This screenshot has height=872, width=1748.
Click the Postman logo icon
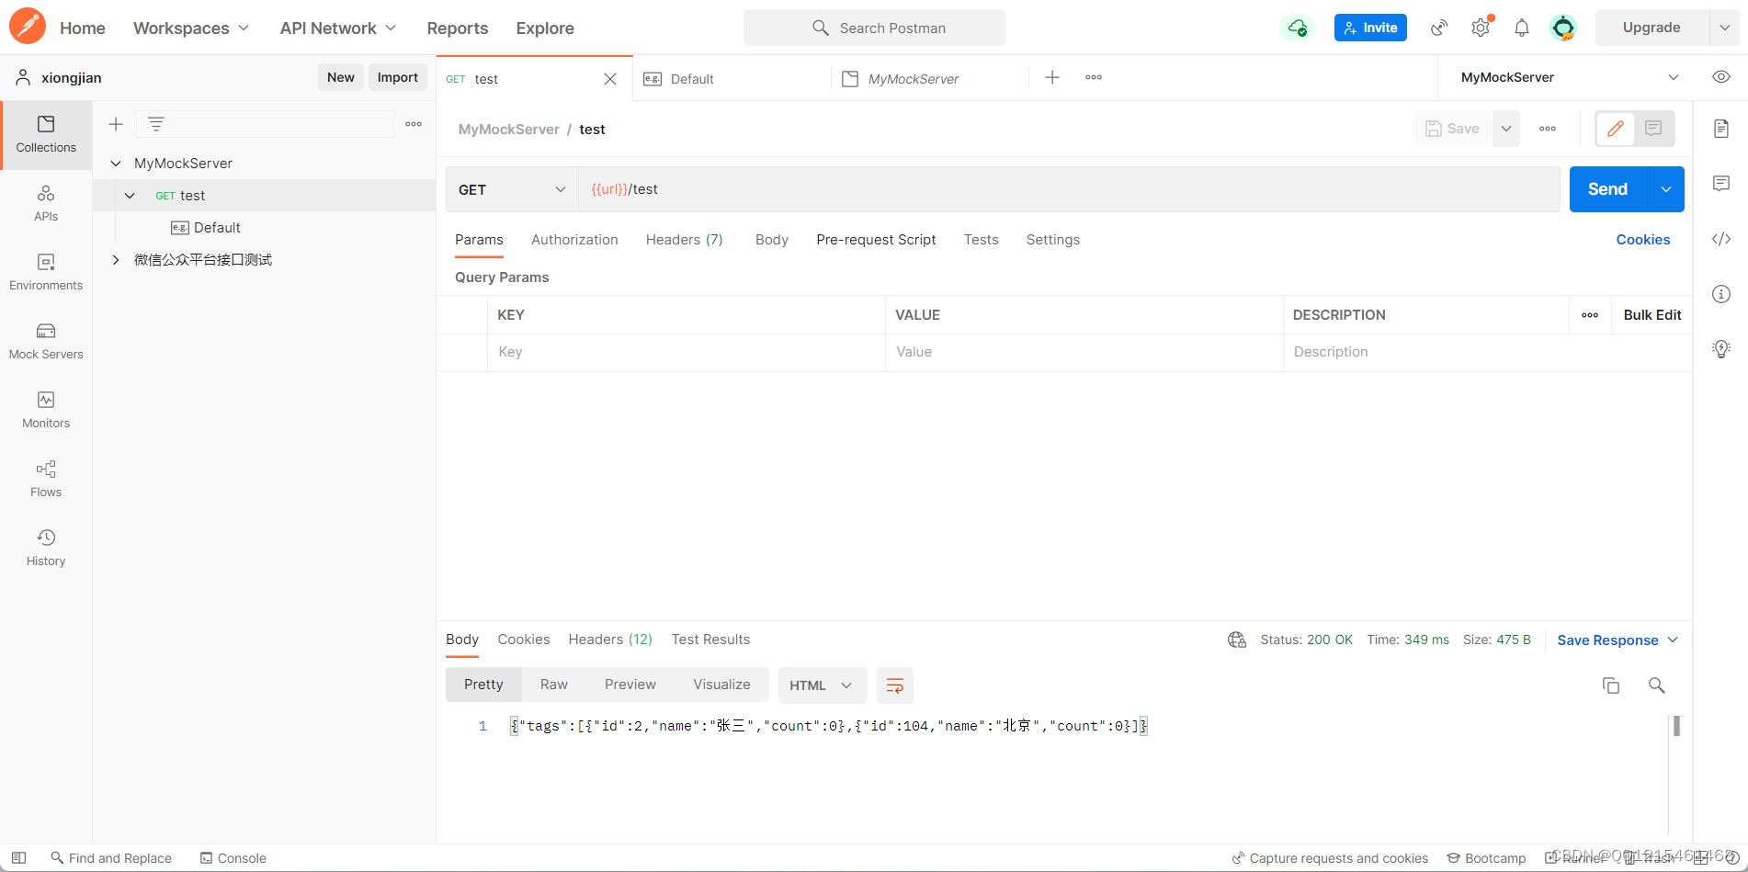[x=28, y=27]
